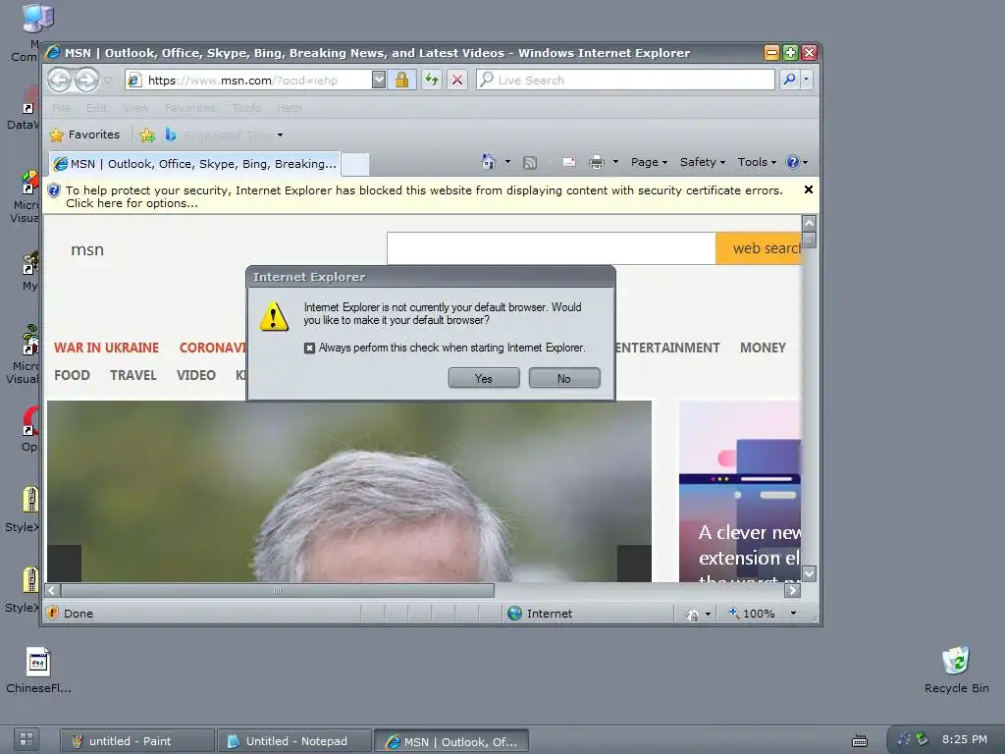
Task: Click the orange web search button
Action: [759, 248]
